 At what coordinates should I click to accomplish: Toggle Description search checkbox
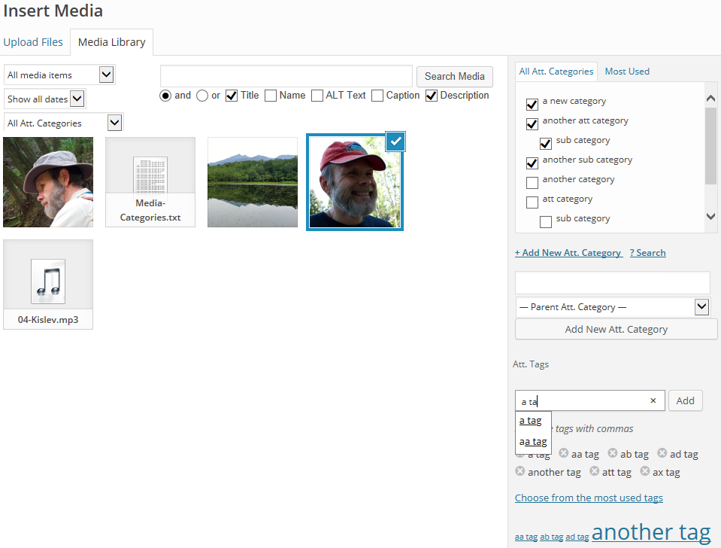pyautogui.click(x=432, y=96)
